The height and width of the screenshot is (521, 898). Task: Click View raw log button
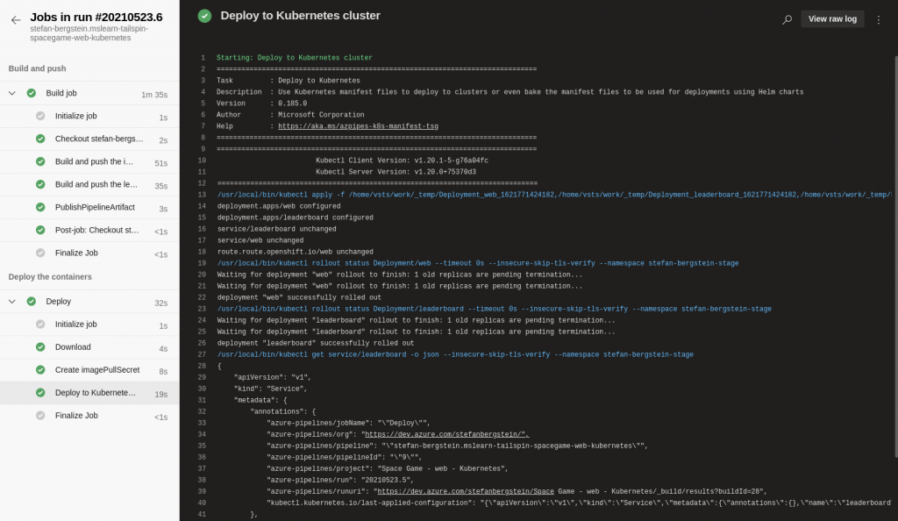click(832, 19)
